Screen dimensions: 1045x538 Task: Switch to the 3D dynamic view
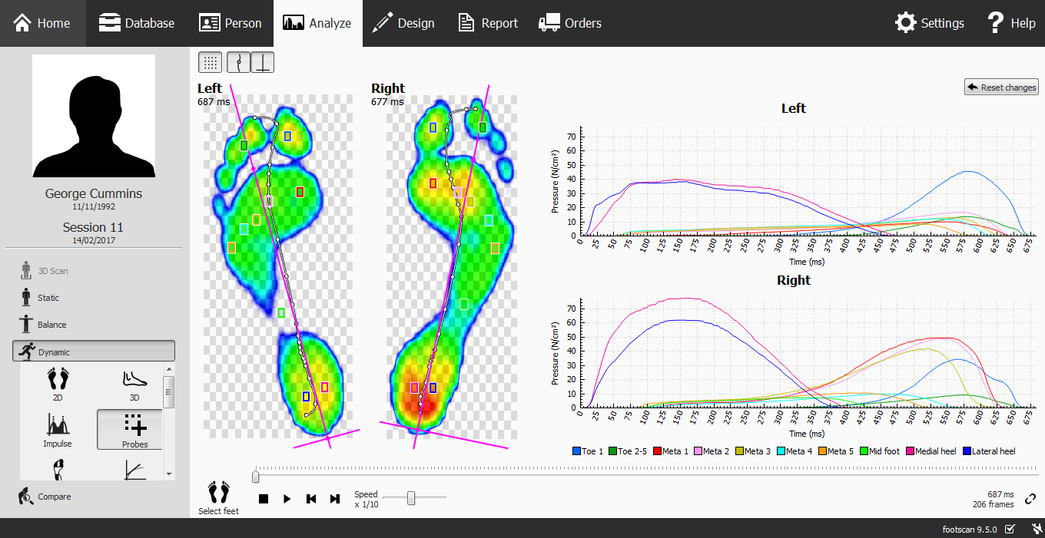point(134,385)
